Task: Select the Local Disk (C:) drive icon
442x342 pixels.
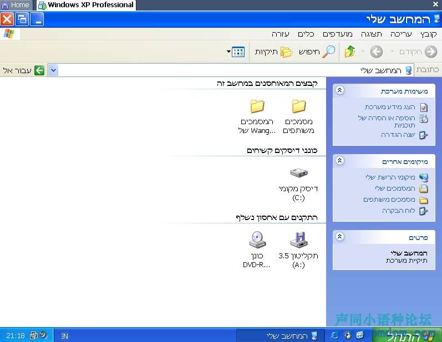Action: click(298, 173)
